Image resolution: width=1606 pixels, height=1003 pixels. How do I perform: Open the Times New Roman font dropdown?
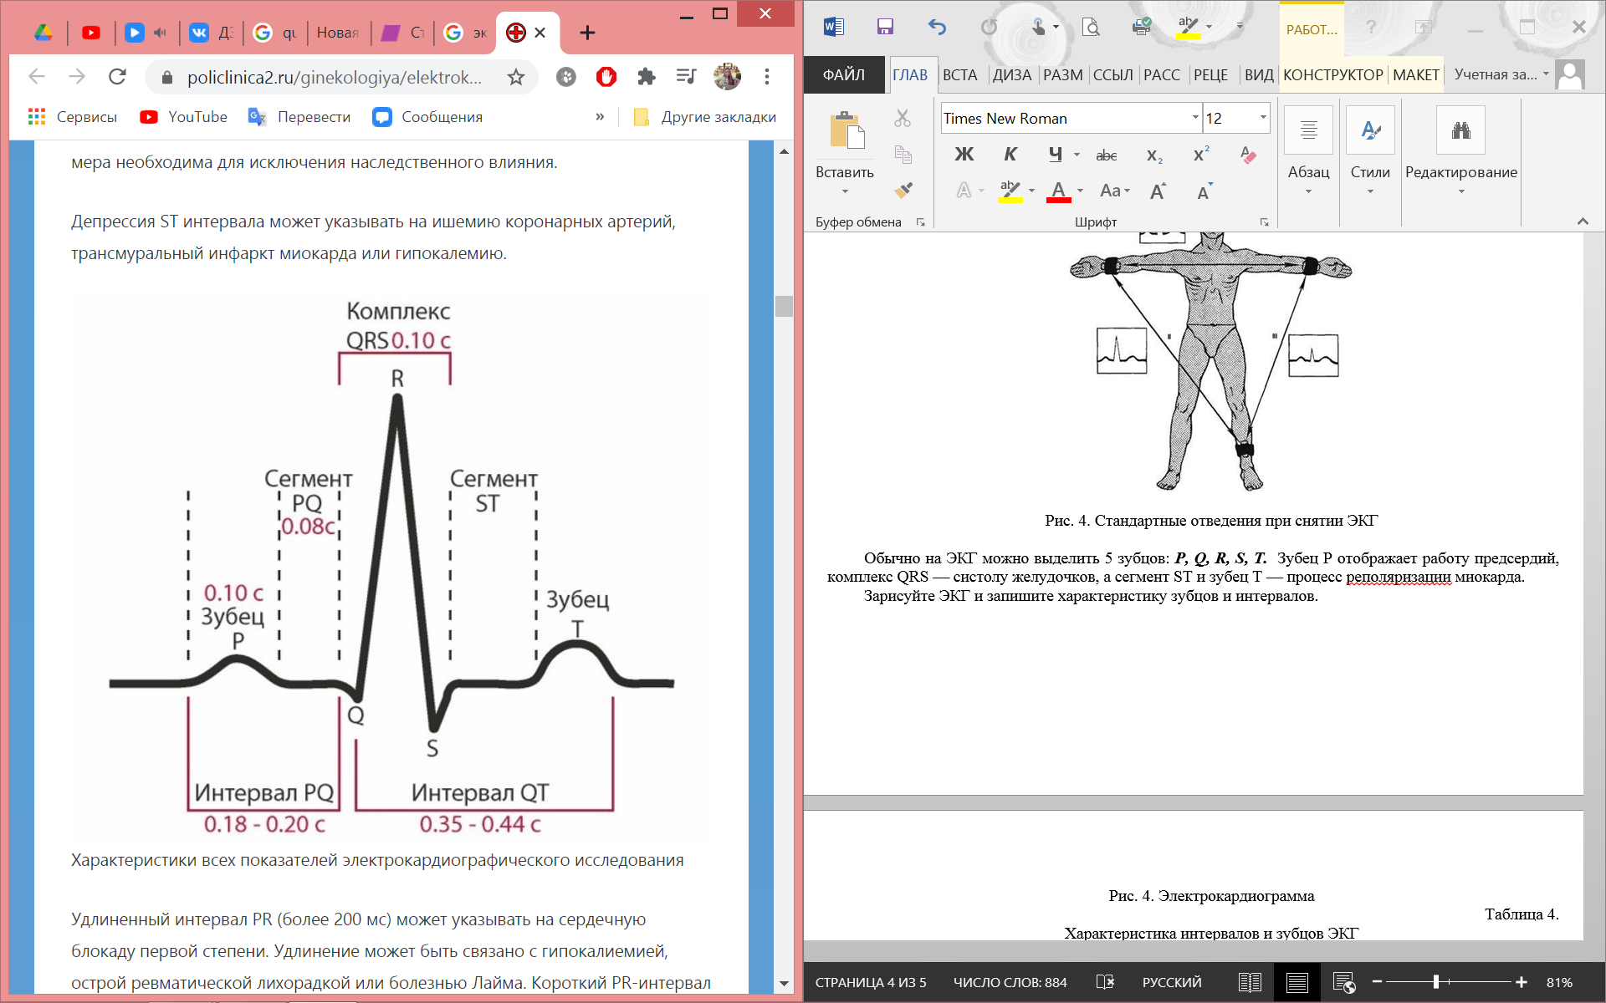coord(1195,118)
